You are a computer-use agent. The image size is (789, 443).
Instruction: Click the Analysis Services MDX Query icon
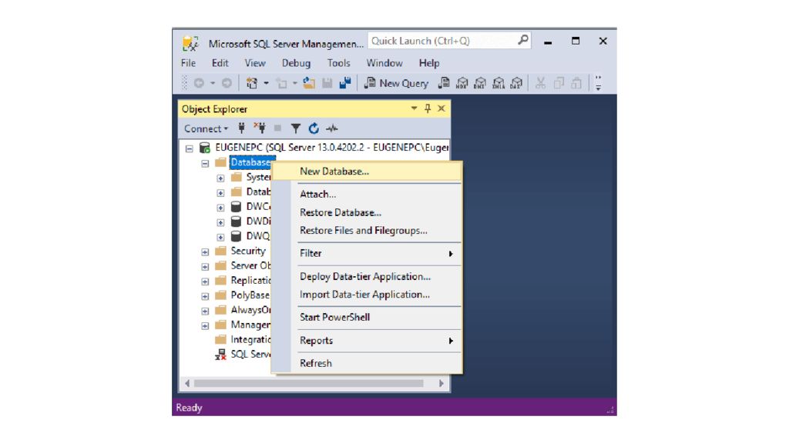point(462,83)
